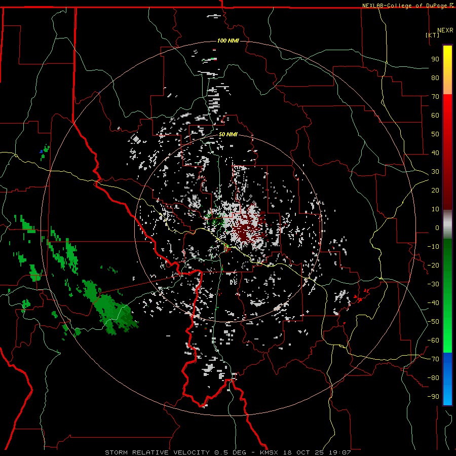456x456 pixels.
Task: Click the NEXR label above the scale
Action: pos(445,30)
